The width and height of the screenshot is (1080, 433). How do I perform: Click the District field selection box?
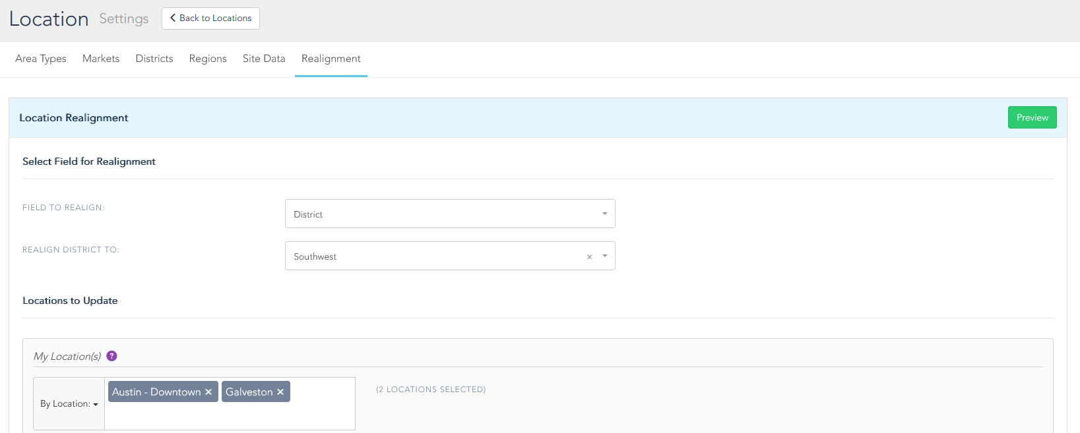click(x=442, y=214)
